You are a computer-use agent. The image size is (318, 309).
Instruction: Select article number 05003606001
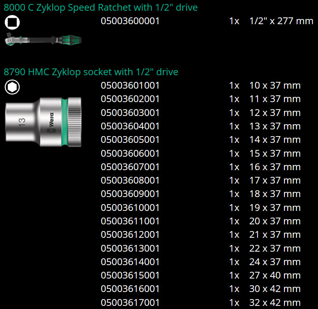click(130, 154)
